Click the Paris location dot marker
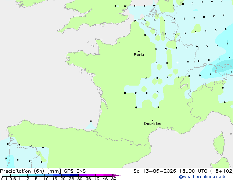 (139, 51)
